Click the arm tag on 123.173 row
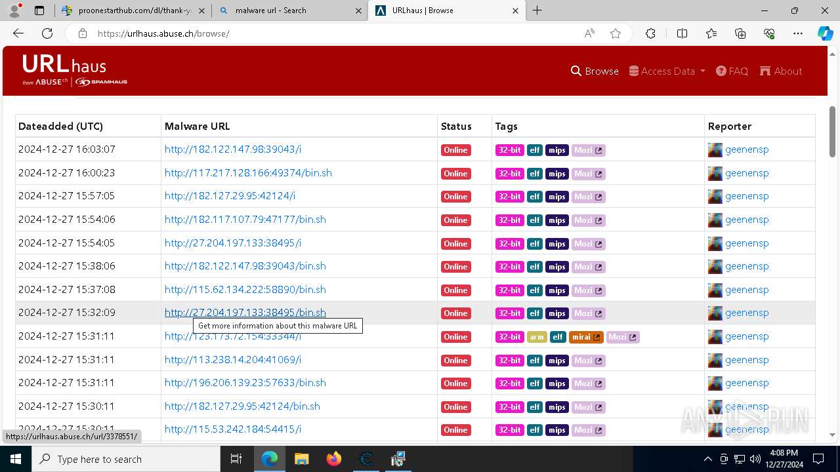 click(x=537, y=337)
